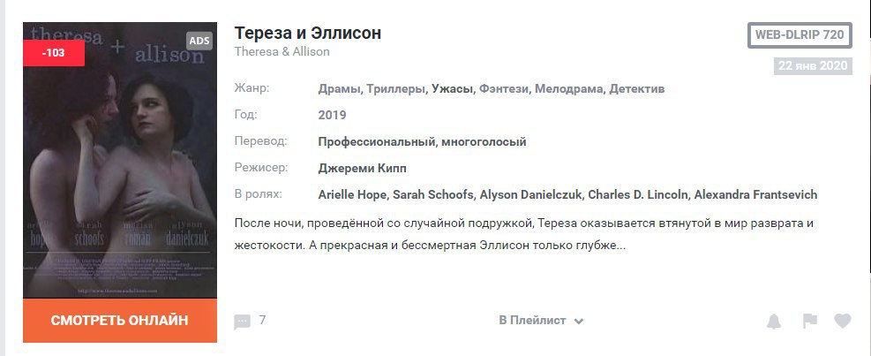This screenshot has width=871, height=356.
Task: Select the «Ужасы» genre link
Action: pyautogui.click(x=453, y=89)
